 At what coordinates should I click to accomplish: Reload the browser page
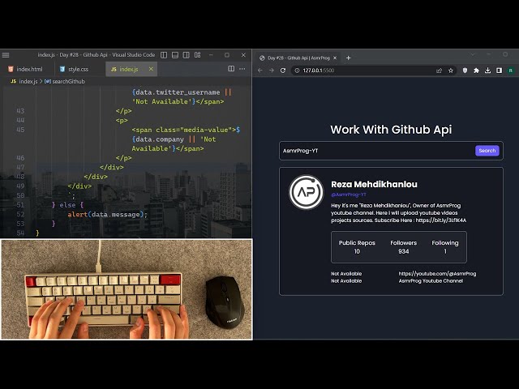283,71
